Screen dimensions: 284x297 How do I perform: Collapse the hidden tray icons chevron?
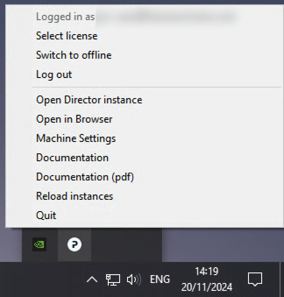(92, 279)
